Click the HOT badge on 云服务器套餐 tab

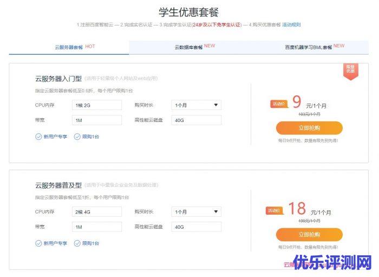(x=90, y=47)
